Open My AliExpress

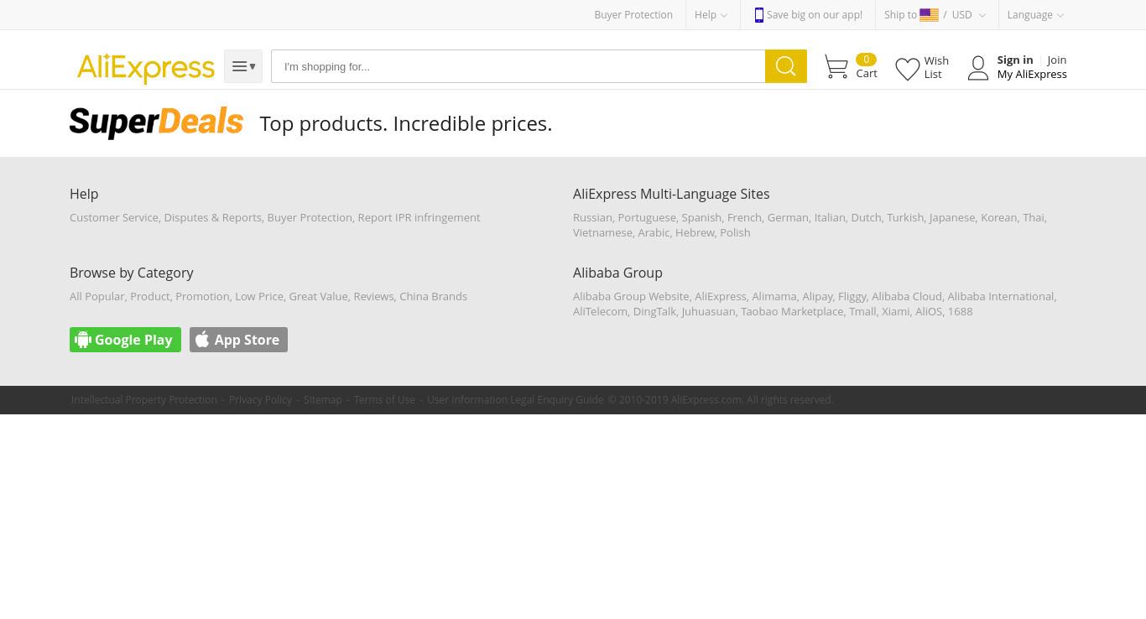coord(1032,74)
